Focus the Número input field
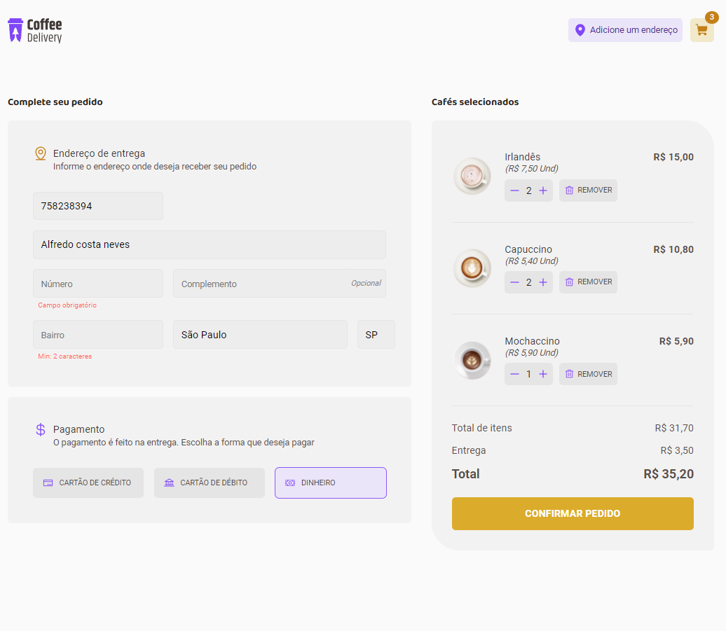Viewport: 726px width, 631px height. pyautogui.click(x=97, y=284)
